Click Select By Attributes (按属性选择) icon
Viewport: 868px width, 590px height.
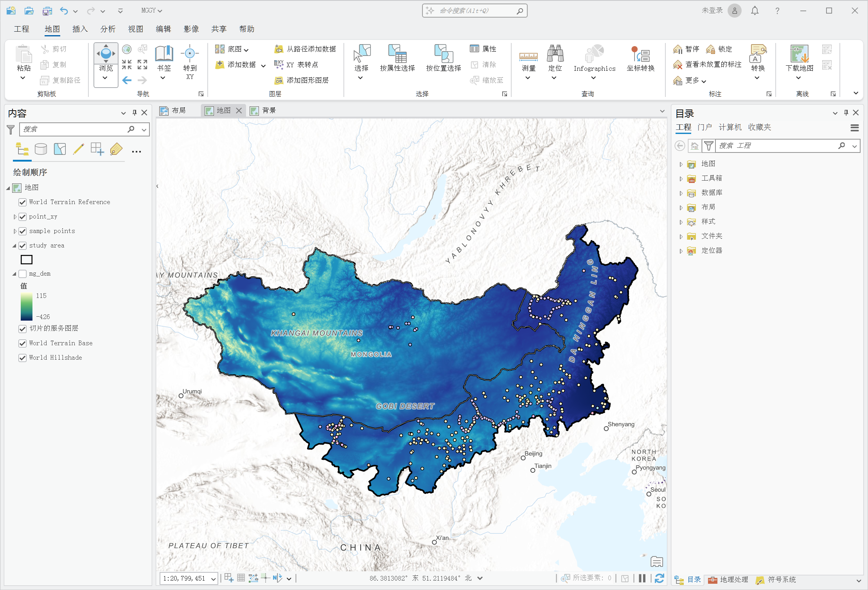point(397,54)
